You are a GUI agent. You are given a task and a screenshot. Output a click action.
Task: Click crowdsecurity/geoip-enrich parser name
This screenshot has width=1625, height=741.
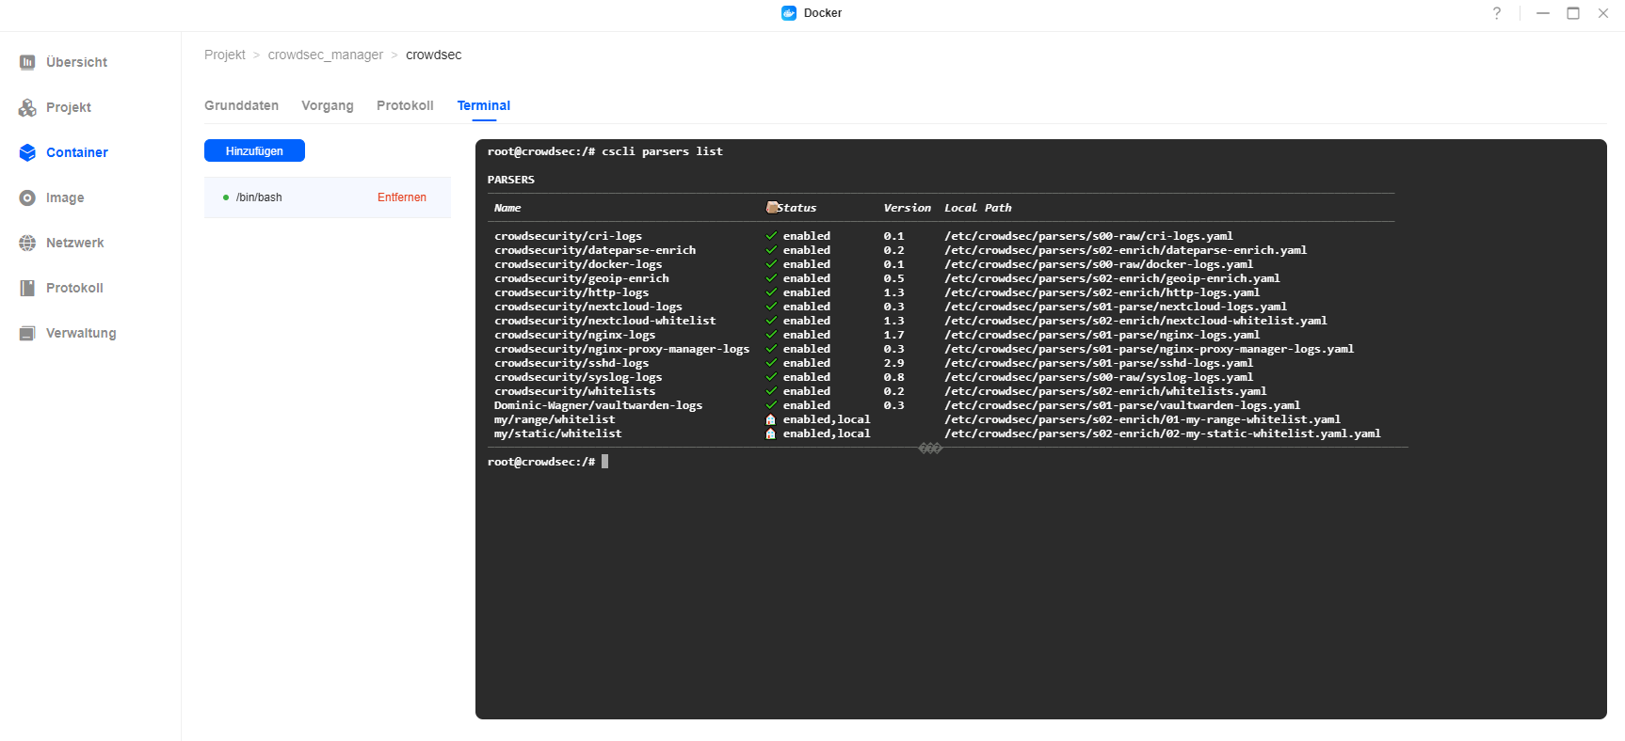click(x=582, y=278)
